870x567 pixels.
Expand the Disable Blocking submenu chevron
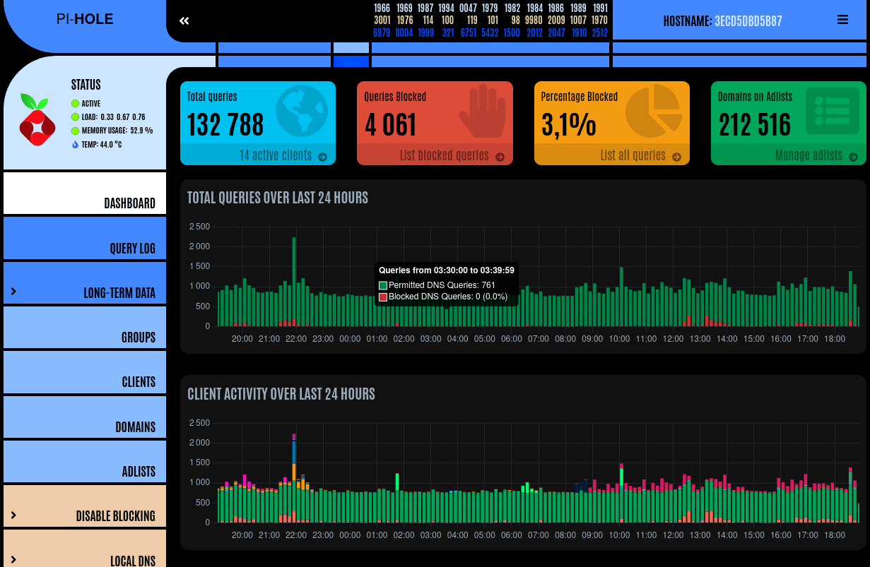13,515
